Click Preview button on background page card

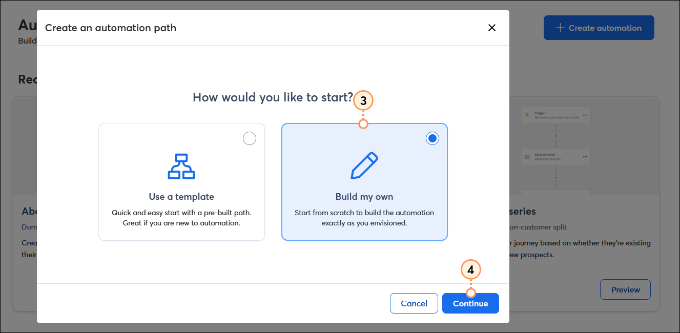(x=625, y=289)
